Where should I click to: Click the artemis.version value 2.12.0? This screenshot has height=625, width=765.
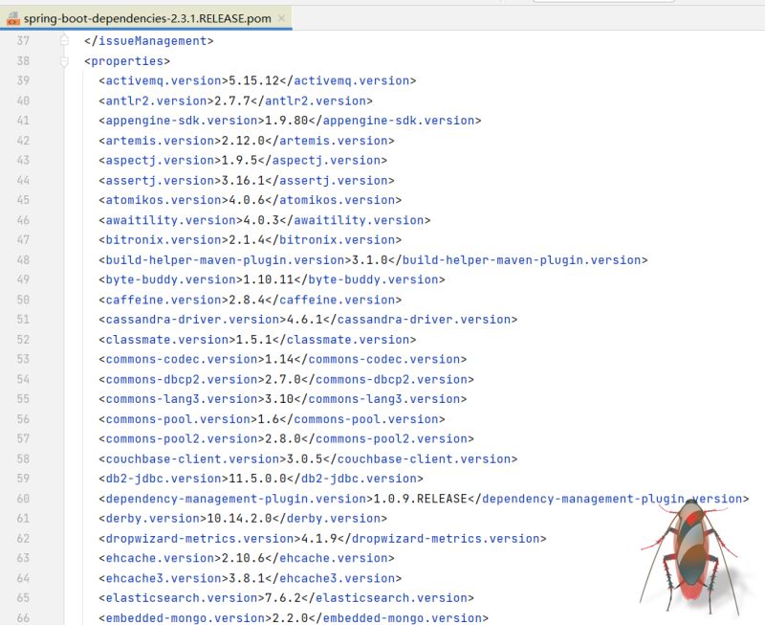[x=243, y=141]
